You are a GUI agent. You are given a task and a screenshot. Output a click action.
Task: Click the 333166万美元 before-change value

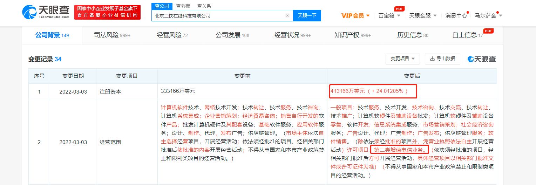[x=178, y=91]
